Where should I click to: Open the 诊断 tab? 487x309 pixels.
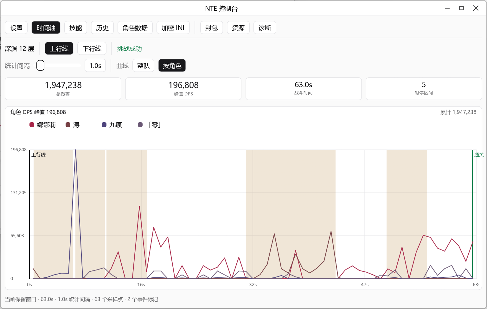click(265, 28)
